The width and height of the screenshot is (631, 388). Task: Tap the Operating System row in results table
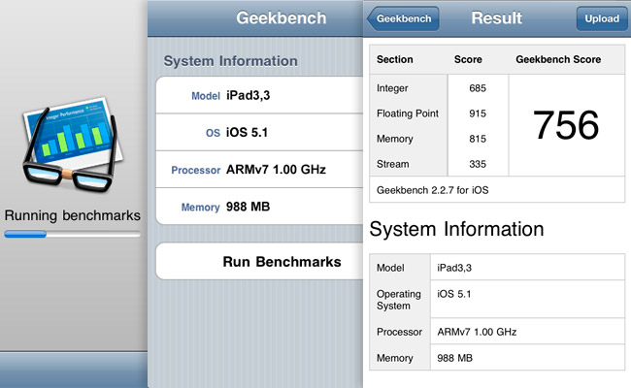pos(497,299)
